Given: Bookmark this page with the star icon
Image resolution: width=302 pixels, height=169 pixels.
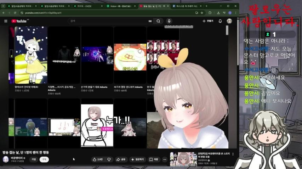Looking at the screenshot, I should 202,13.
